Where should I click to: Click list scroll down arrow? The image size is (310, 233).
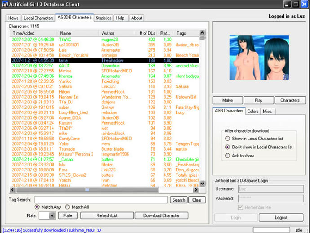202,184
